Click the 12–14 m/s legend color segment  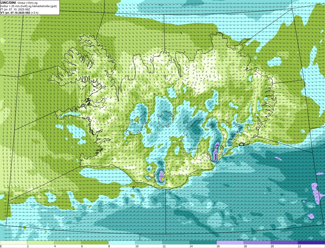[x=176, y=242]
